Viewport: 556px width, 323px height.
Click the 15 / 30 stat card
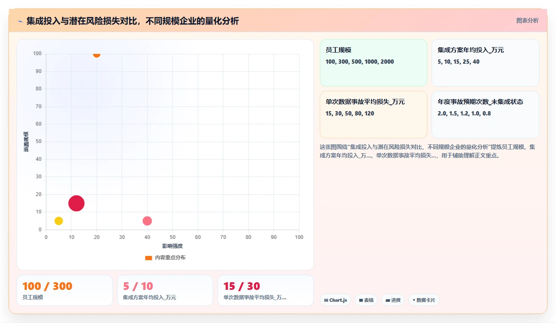[265, 290]
